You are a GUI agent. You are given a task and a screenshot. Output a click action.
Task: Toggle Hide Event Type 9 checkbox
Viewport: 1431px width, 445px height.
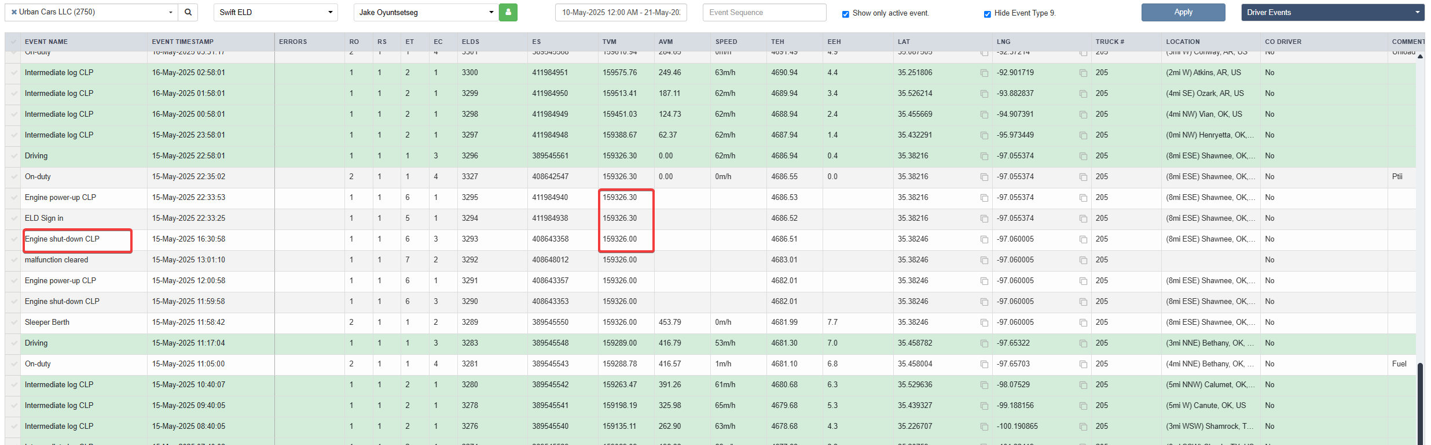click(x=988, y=14)
